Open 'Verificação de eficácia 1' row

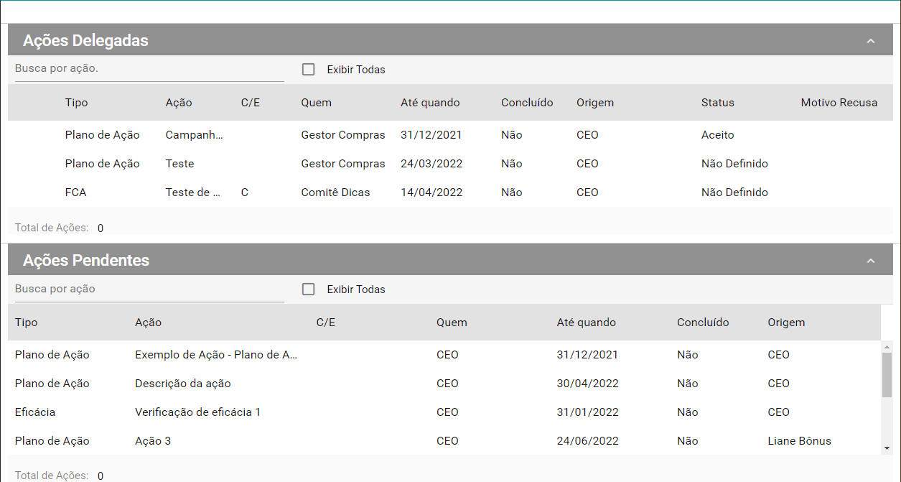pyautogui.click(x=198, y=412)
